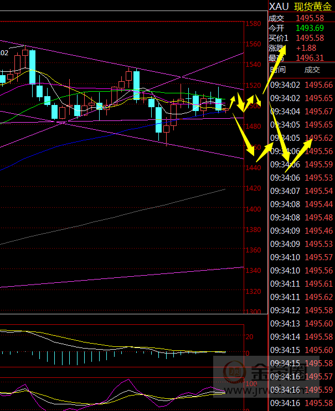The image size is (335, 411).
Task: Click the 1340 level on price axis
Action: pyautogui.click(x=254, y=271)
